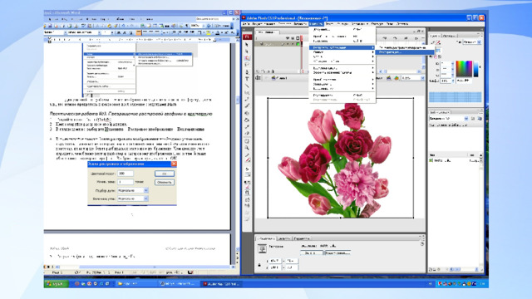Viewport: 532px width, 299px height.
Task: Toggle the layer's green outline color square
Action: (298, 44)
